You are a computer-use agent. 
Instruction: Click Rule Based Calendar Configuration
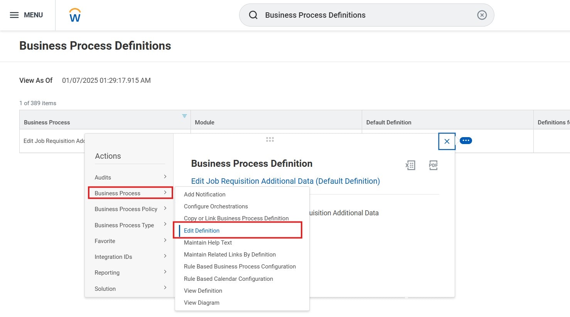(228, 278)
